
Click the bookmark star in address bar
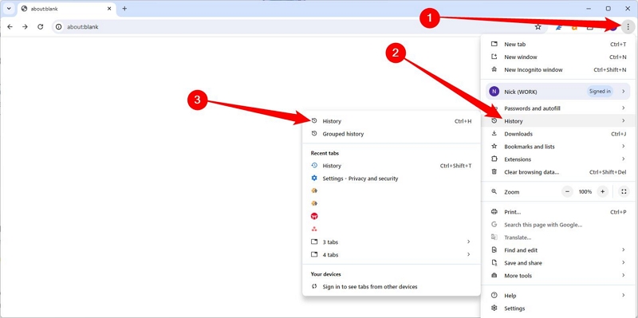tap(538, 27)
